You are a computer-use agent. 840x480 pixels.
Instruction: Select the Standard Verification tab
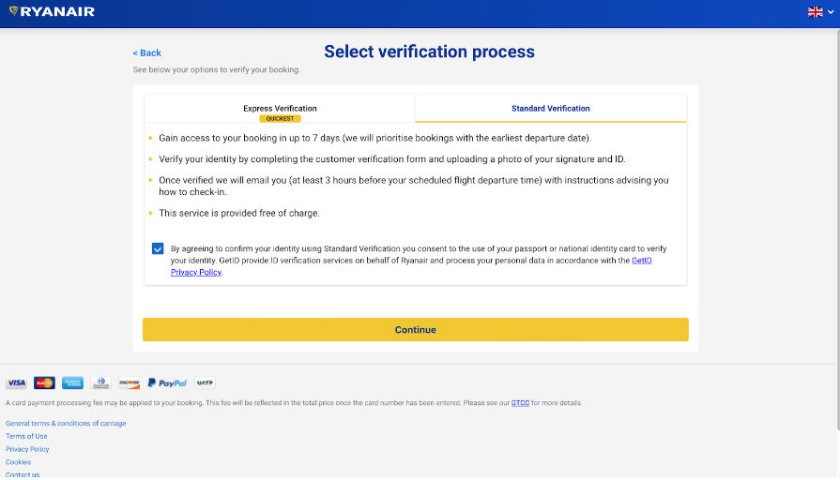550,109
